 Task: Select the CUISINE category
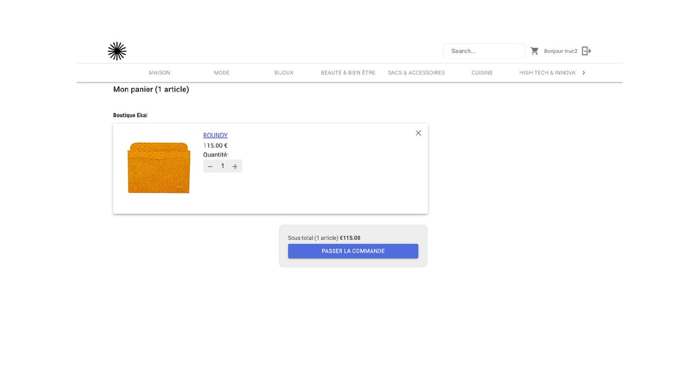[x=482, y=73]
